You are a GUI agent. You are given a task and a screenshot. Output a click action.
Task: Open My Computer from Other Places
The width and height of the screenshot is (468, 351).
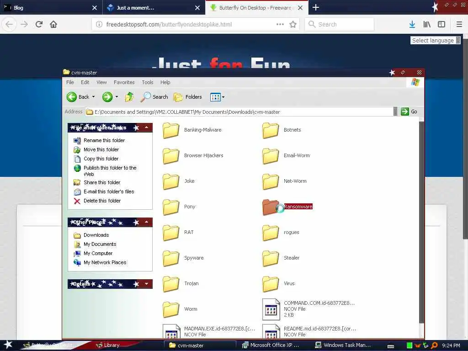[98, 253]
